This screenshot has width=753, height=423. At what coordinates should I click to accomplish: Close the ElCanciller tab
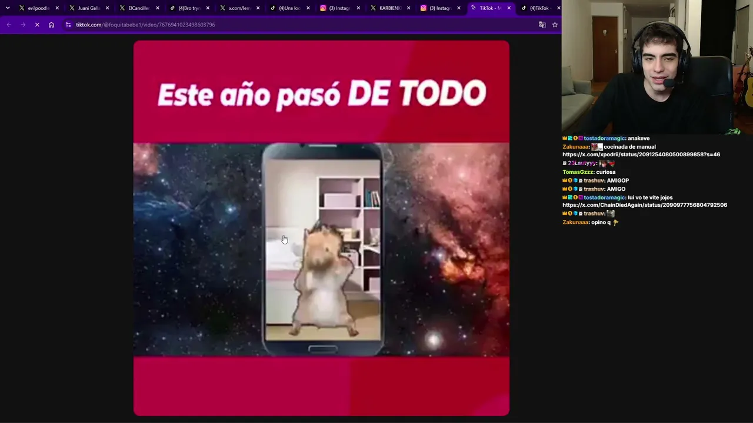click(x=158, y=8)
